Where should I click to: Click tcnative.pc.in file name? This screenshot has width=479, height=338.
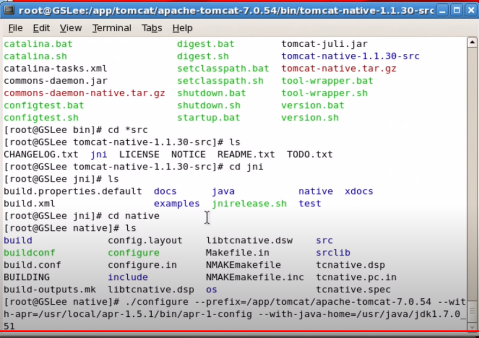tap(356, 277)
